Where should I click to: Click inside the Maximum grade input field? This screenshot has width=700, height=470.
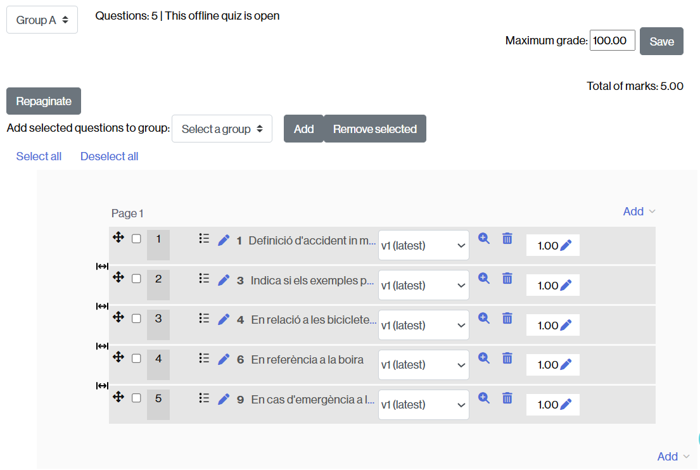612,40
